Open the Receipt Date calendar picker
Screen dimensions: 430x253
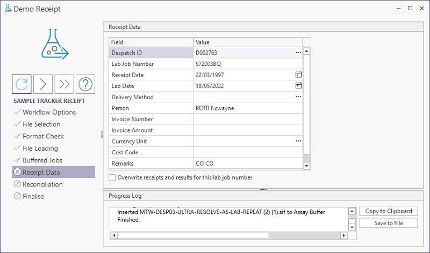click(298, 75)
